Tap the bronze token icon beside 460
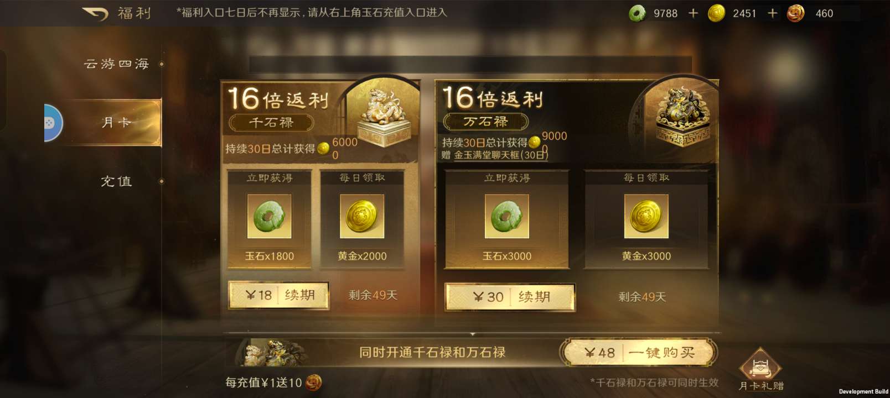Screen dimensions: 890x398 pyautogui.click(x=795, y=13)
